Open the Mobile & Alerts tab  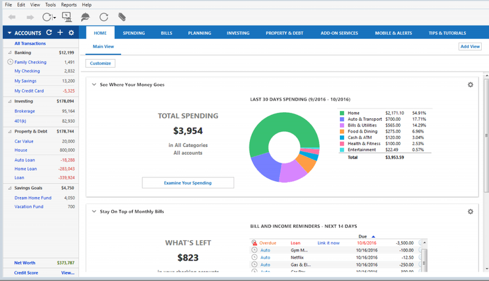393,33
